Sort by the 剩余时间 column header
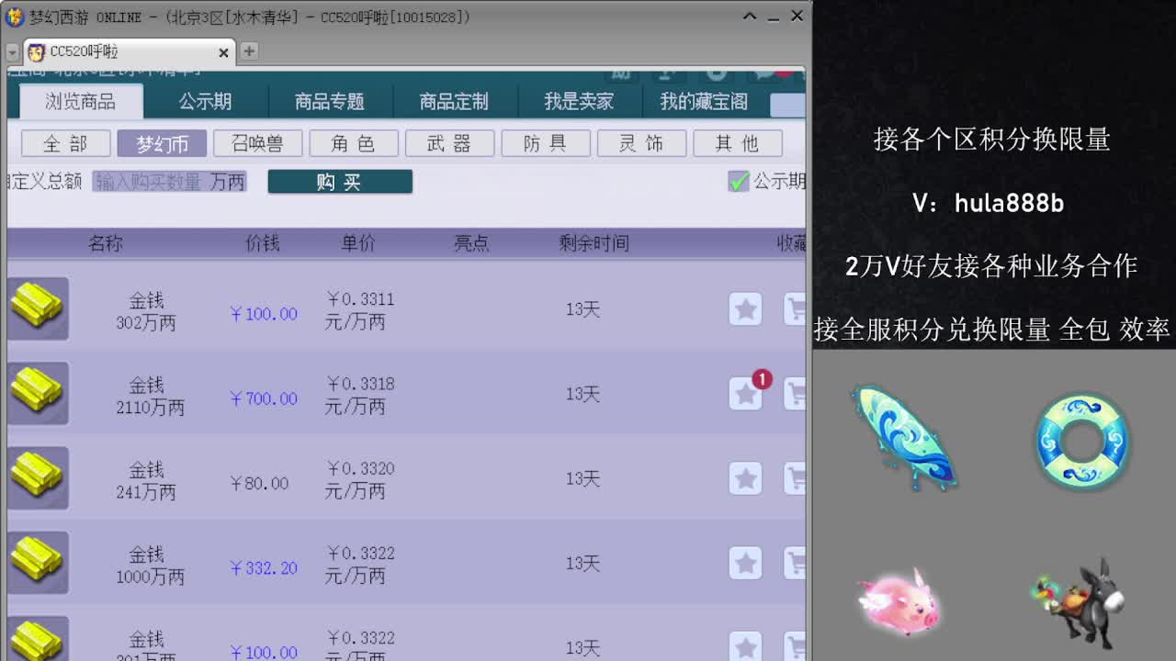 [594, 243]
